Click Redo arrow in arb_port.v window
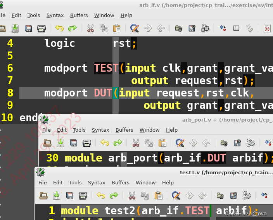Image resolution: width=273 pixels, height=220 pixels. (118, 143)
